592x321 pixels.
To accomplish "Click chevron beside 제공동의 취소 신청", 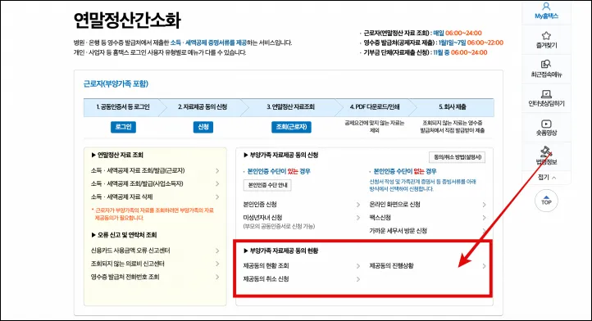I will (x=358, y=279).
